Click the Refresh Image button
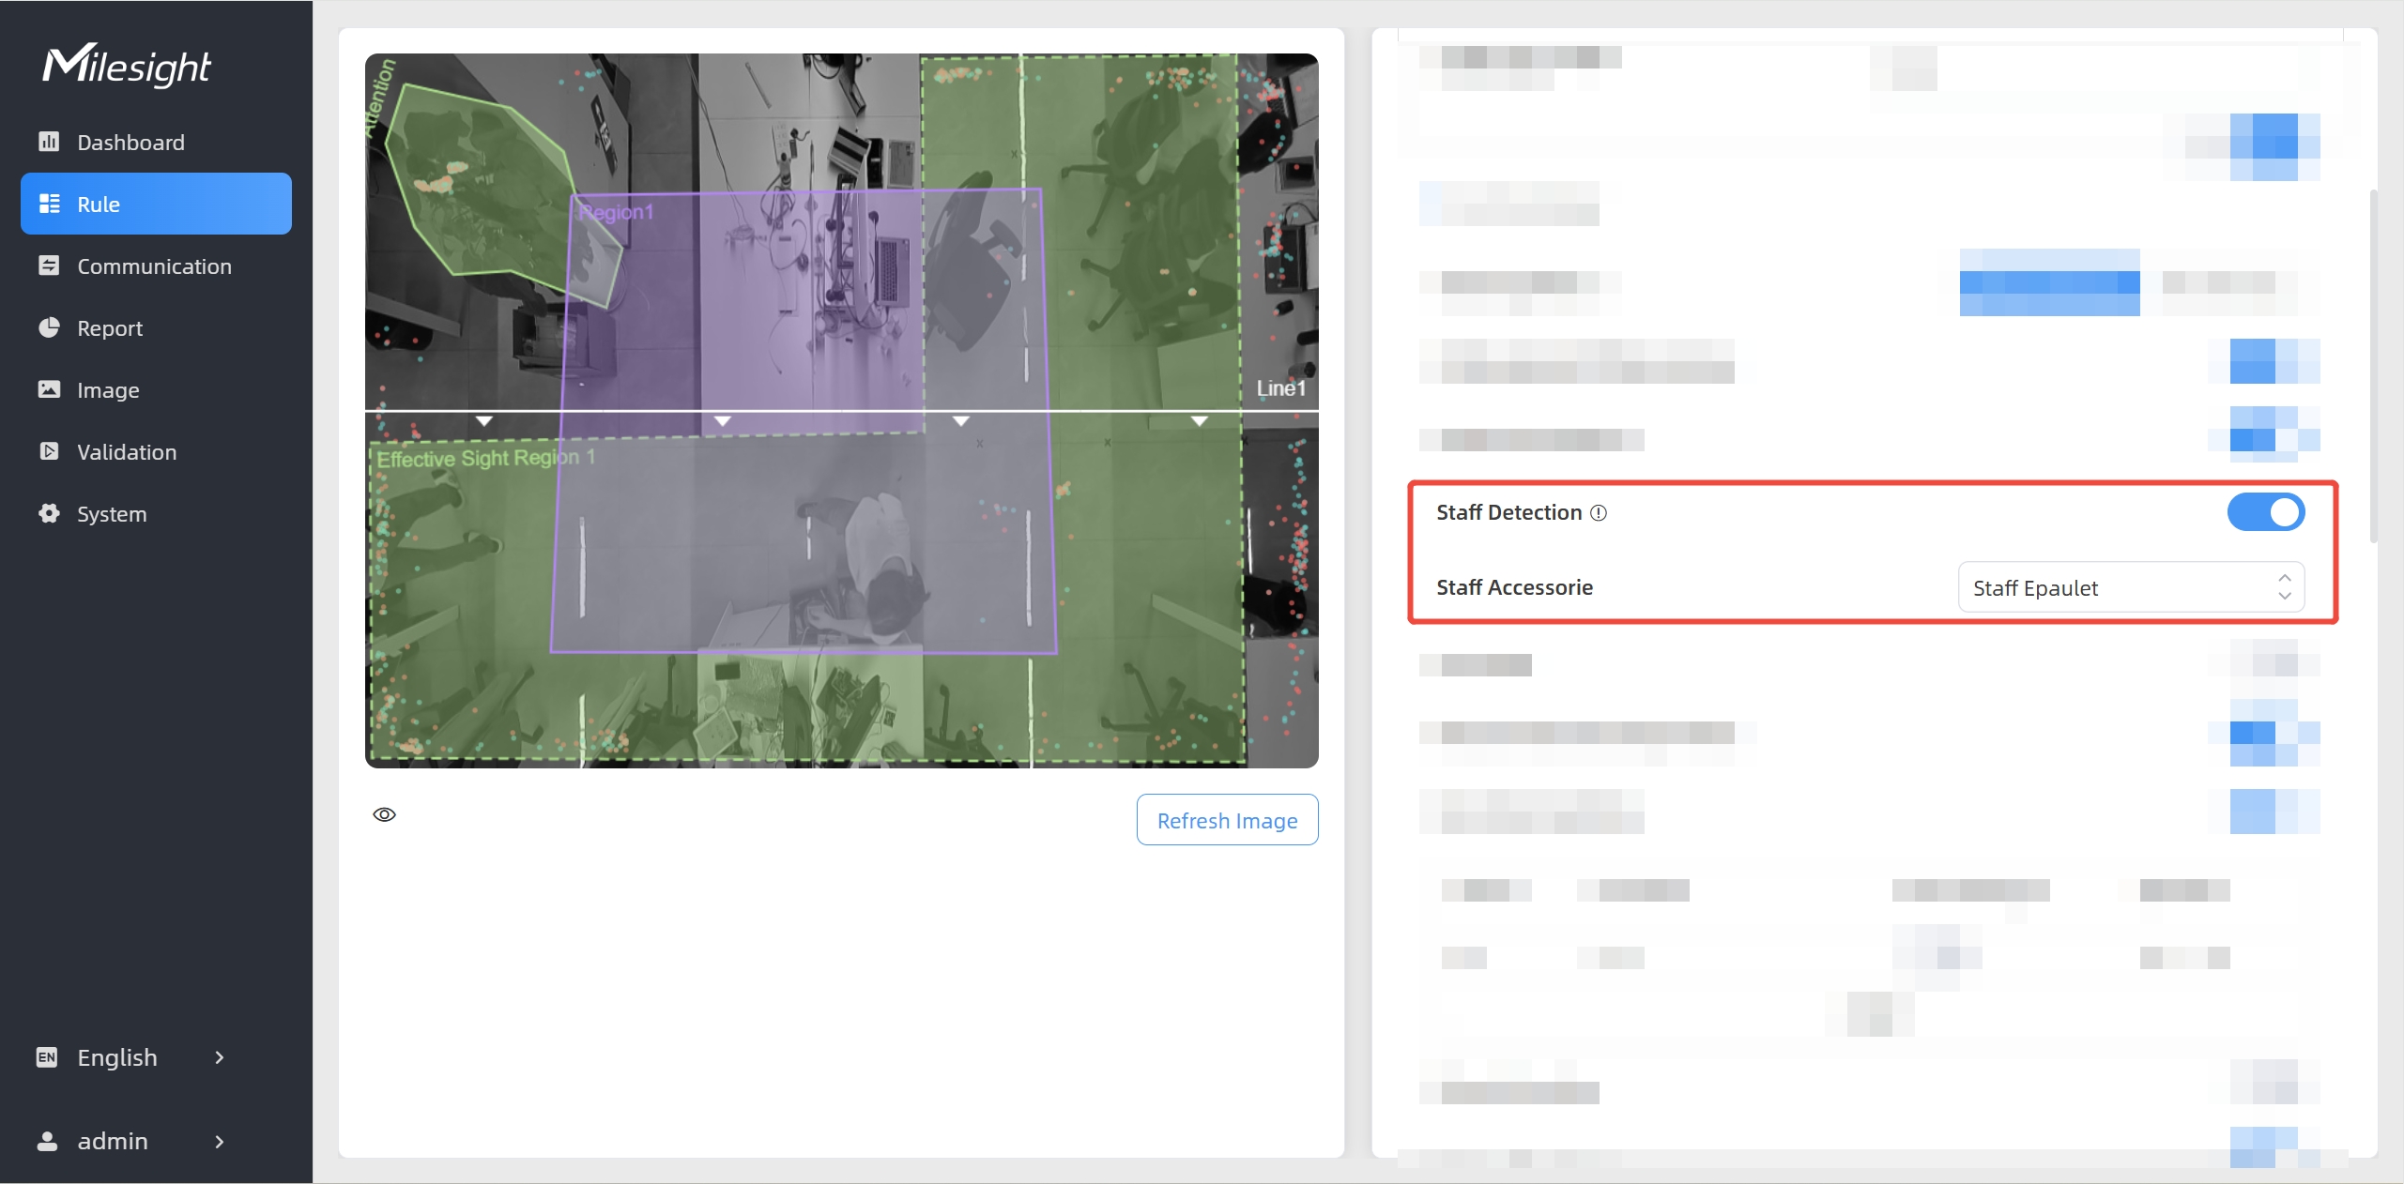The height and width of the screenshot is (1184, 2404). click(1227, 820)
